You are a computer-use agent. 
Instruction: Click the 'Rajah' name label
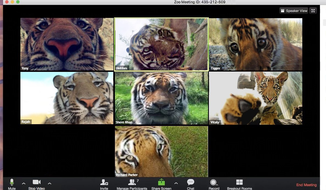(26, 122)
